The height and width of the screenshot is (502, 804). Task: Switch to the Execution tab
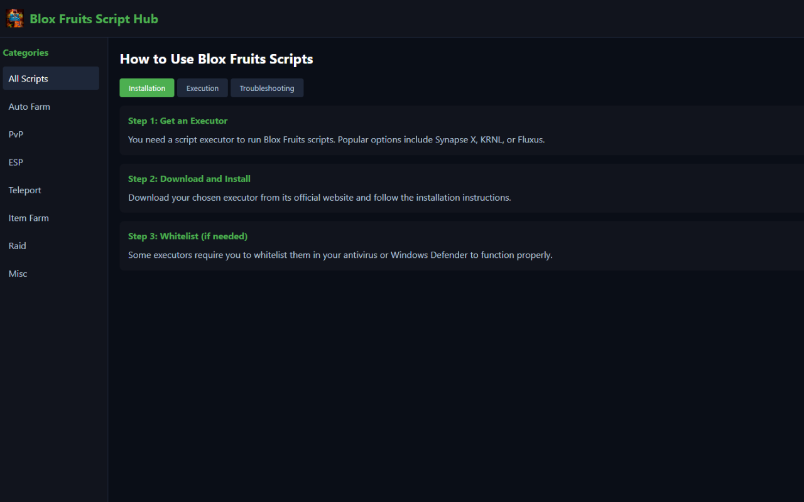(202, 88)
